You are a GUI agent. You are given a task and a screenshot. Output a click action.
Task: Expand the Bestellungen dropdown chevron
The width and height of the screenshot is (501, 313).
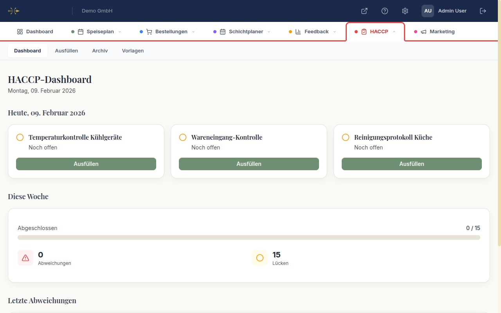click(193, 32)
